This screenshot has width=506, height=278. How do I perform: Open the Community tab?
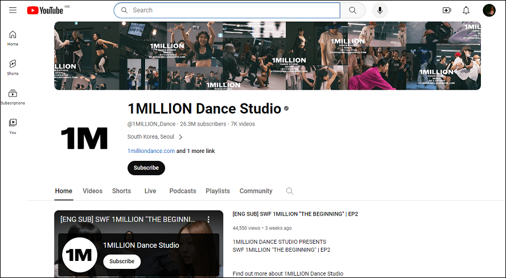pyautogui.click(x=256, y=191)
